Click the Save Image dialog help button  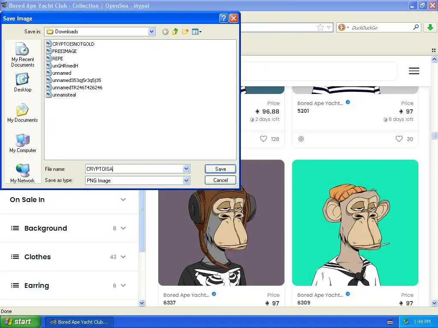coord(224,18)
